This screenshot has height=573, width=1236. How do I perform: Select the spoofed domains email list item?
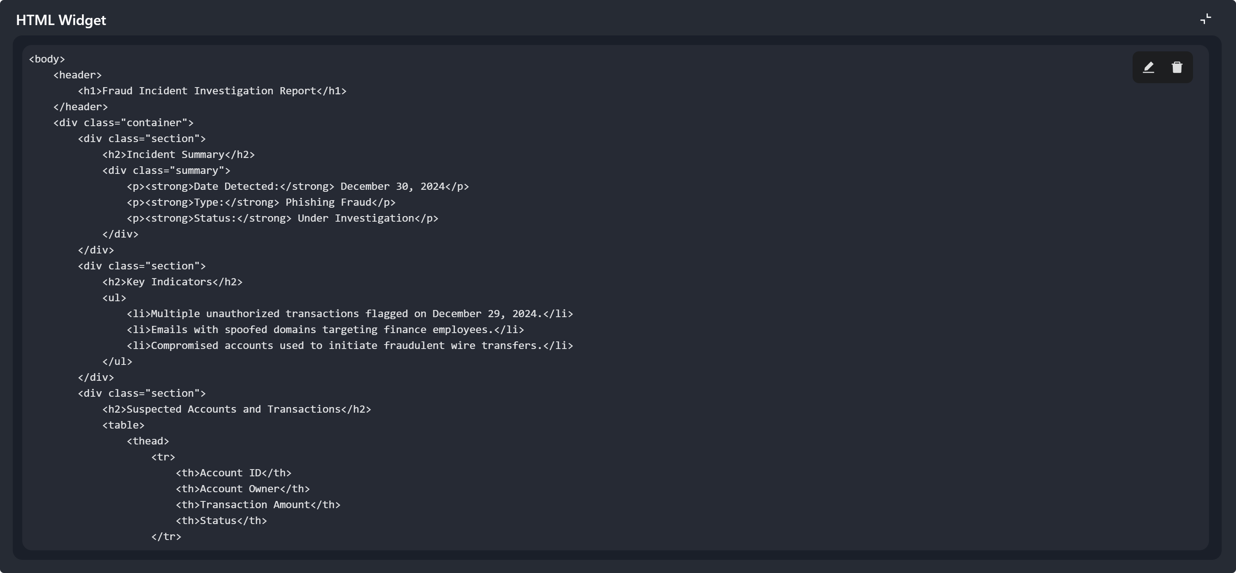[325, 330]
